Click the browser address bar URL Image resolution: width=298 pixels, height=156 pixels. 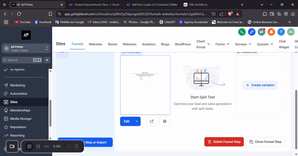[x=135, y=14]
